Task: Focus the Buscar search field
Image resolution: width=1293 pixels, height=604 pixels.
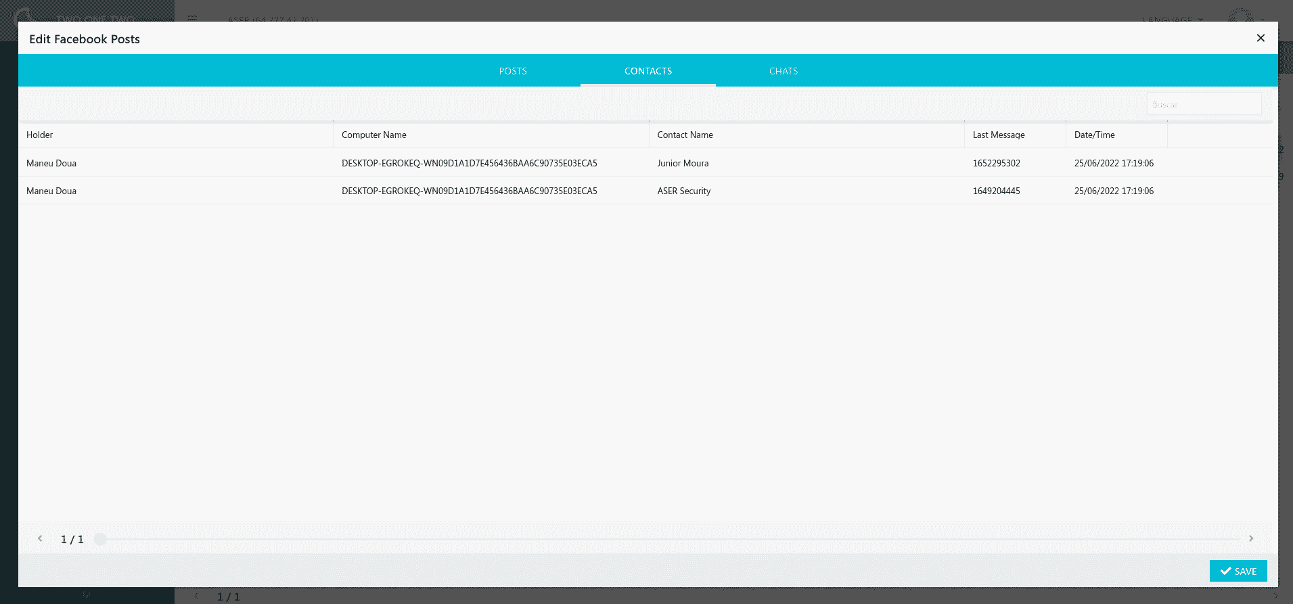Action: [x=1204, y=104]
